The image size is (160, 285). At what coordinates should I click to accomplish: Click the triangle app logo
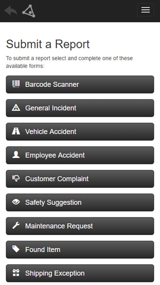[x=29, y=11]
